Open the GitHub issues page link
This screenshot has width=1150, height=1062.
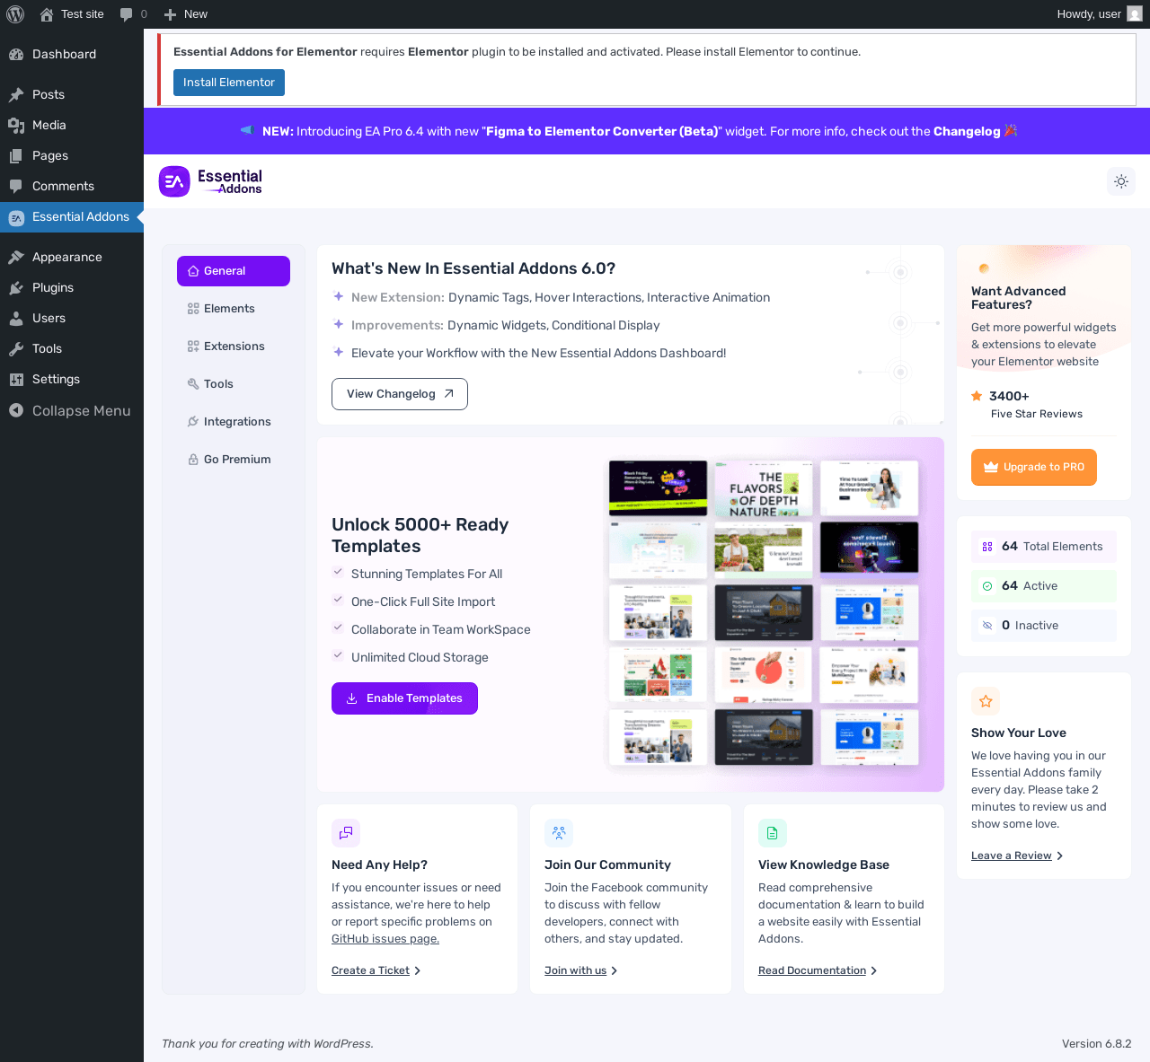tap(385, 939)
